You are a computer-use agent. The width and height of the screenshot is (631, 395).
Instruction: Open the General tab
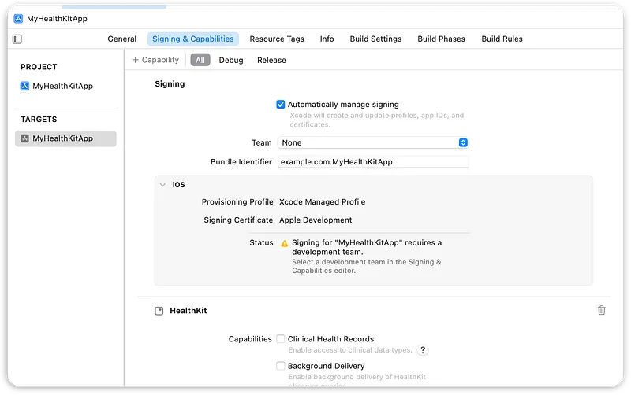pyautogui.click(x=122, y=39)
